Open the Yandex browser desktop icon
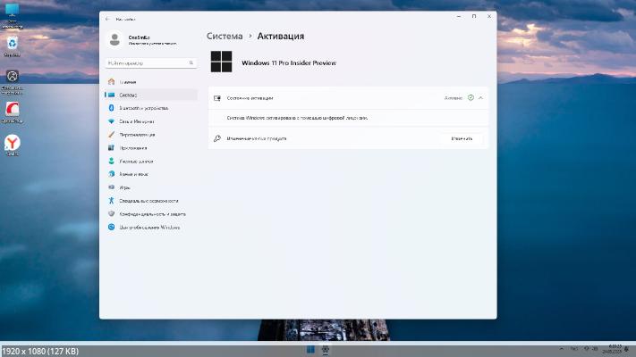The width and height of the screenshot is (636, 357). pyautogui.click(x=13, y=145)
